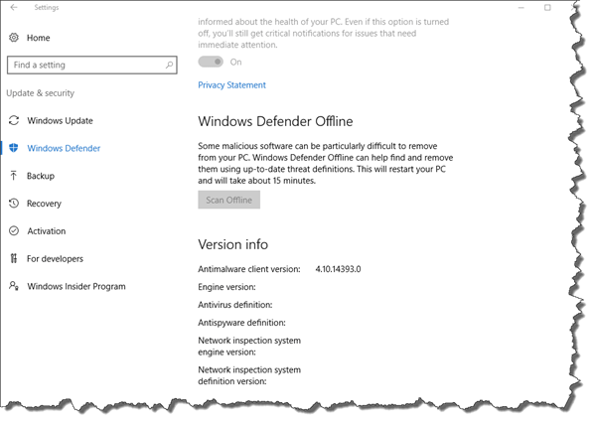
Task: Click the Antivirus definition label
Action: 234,305
